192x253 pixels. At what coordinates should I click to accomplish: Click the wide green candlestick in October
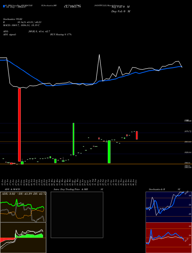(109, 152)
